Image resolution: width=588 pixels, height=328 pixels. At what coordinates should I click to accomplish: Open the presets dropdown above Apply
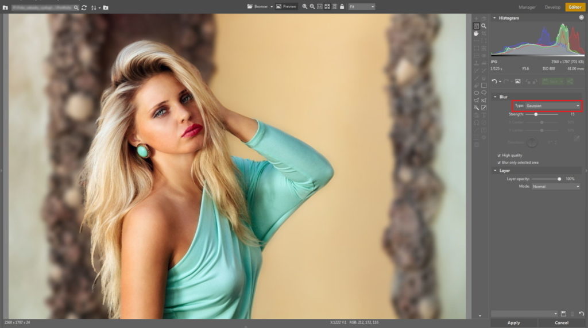pos(525,314)
